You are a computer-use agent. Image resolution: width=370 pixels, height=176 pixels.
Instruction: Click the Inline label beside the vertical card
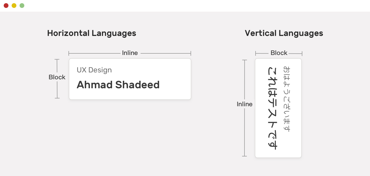pyautogui.click(x=244, y=104)
